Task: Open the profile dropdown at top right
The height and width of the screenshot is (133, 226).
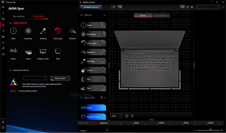Action: [209, 7]
